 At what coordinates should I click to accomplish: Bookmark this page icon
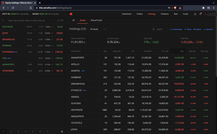pyautogui.click(x=31, y=8)
